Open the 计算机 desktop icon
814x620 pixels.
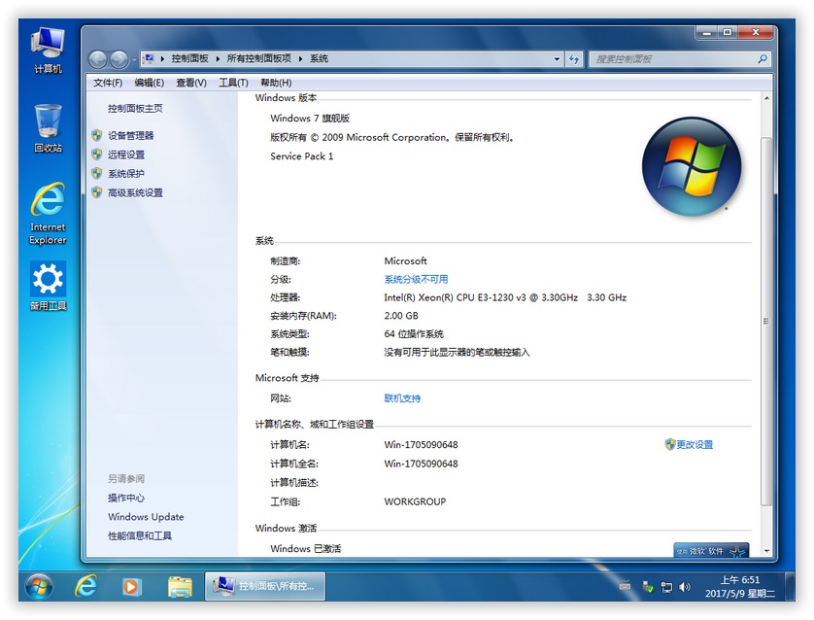tap(48, 51)
